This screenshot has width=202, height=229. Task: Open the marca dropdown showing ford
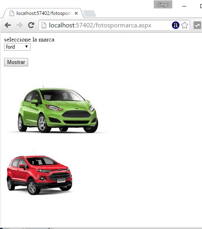[17, 47]
